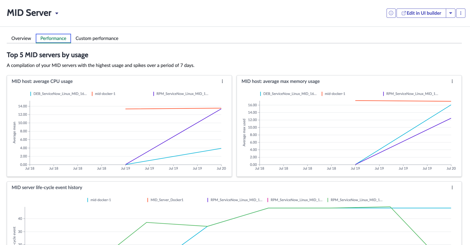The height and width of the screenshot is (245, 470).
Task: Open the page-level more options kebab menu
Action: pos(461,13)
